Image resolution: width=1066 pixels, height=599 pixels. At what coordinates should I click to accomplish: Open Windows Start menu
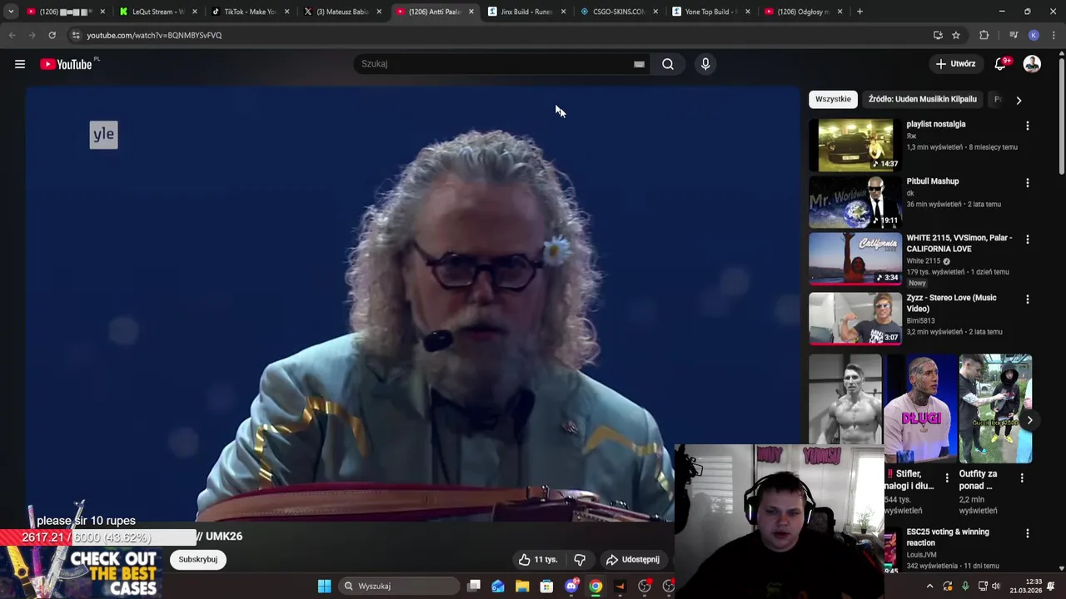click(x=324, y=587)
